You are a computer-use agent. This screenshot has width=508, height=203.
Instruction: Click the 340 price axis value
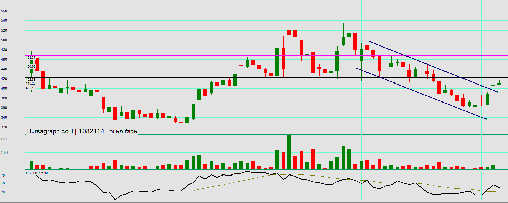(x=4, y=117)
